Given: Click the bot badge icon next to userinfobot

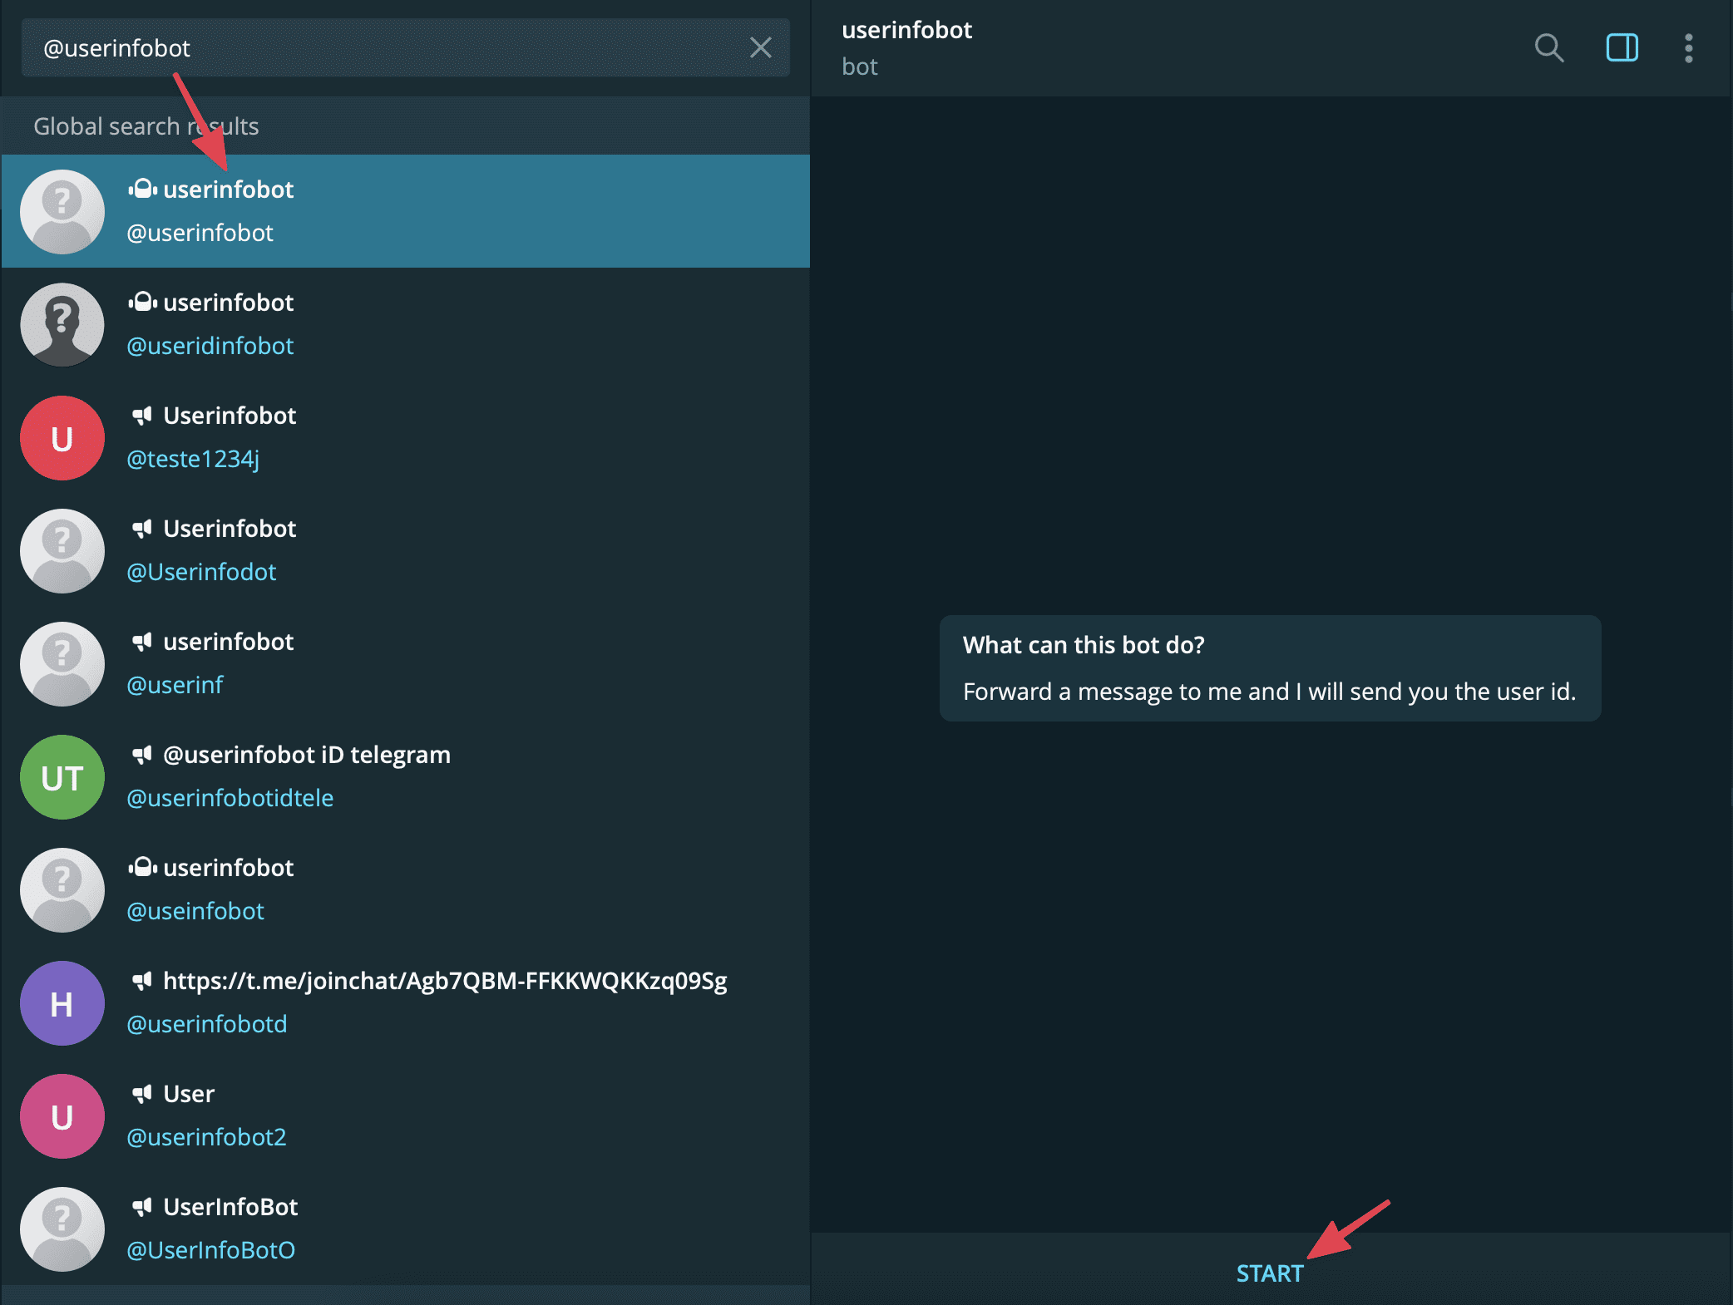Looking at the screenshot, I should point(141,189).
